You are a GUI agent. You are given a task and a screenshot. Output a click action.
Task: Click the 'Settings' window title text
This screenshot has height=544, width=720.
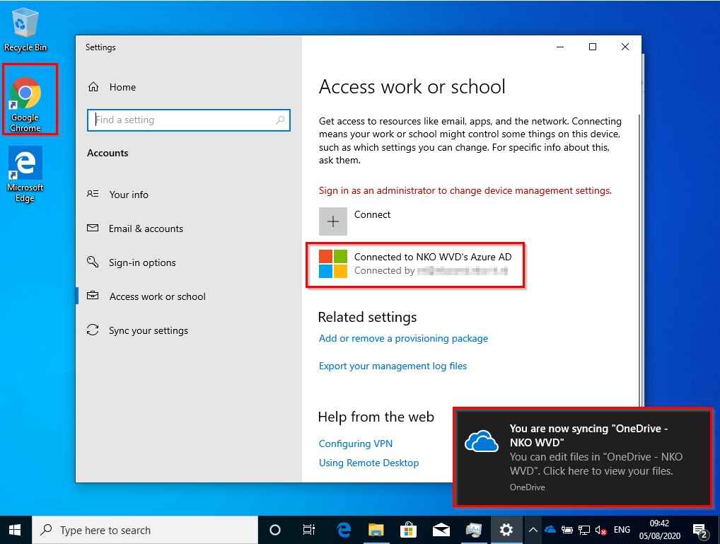coord(100,47)
